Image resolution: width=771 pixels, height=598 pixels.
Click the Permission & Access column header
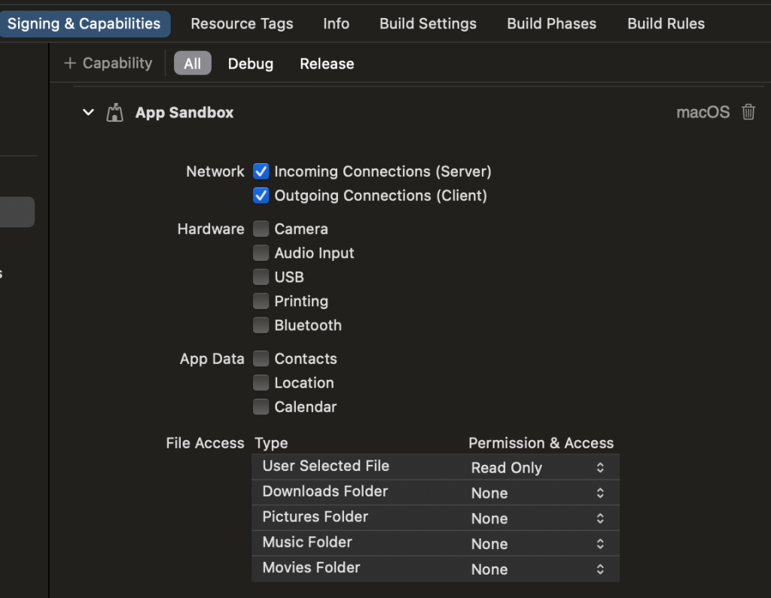[541, 443]
